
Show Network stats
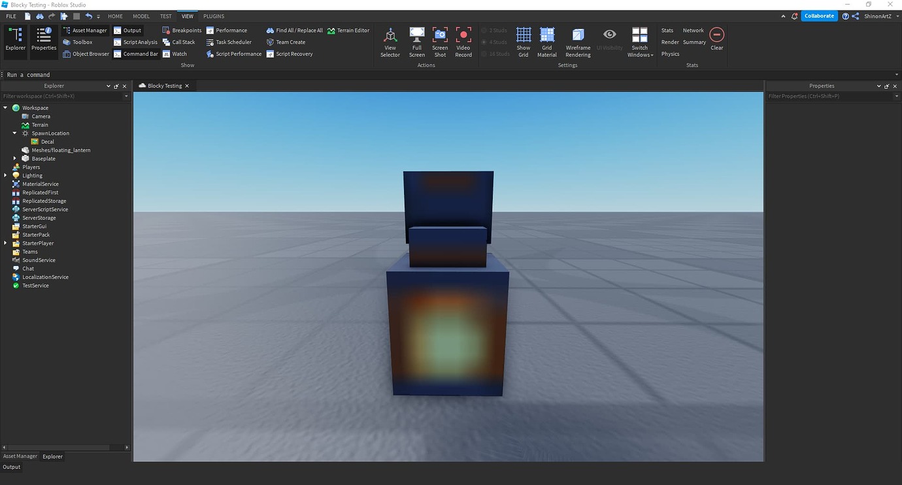click(693, 30)
